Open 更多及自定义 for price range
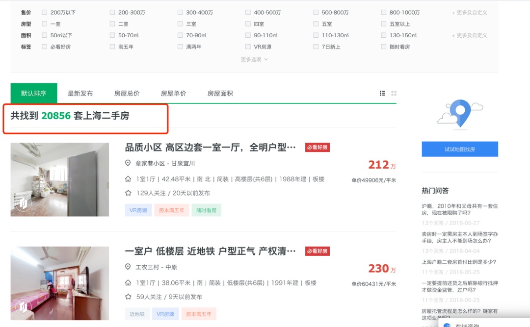Viewport: 530px width, 327px height. click(469, 13)
